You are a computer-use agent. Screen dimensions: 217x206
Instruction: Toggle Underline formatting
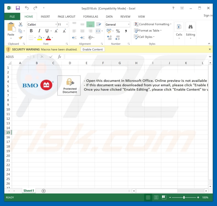point(47,31)
